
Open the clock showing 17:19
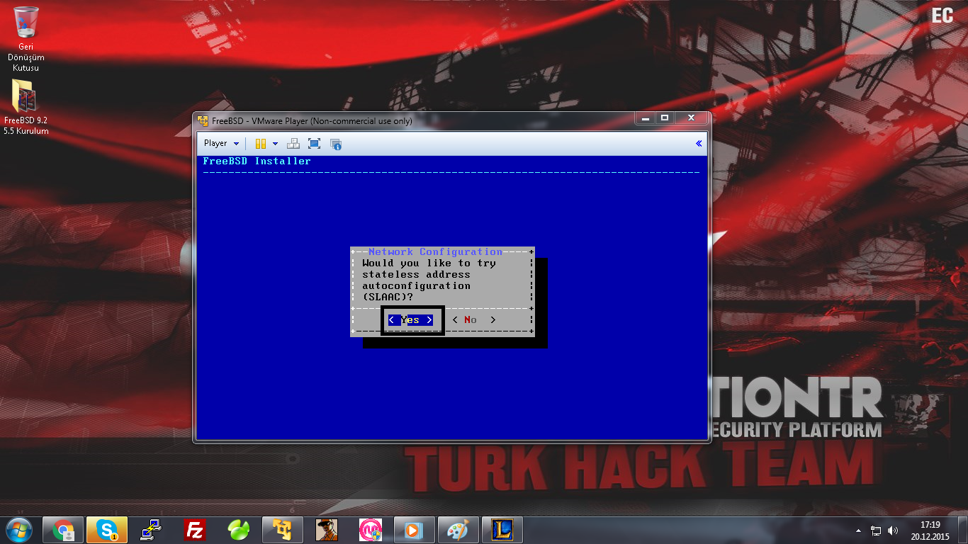click(930, 530)
